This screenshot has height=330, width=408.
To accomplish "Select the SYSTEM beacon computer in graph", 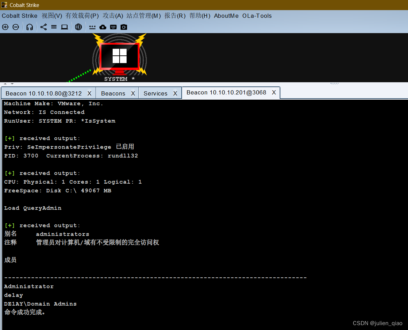I will [x=120, y=58].
